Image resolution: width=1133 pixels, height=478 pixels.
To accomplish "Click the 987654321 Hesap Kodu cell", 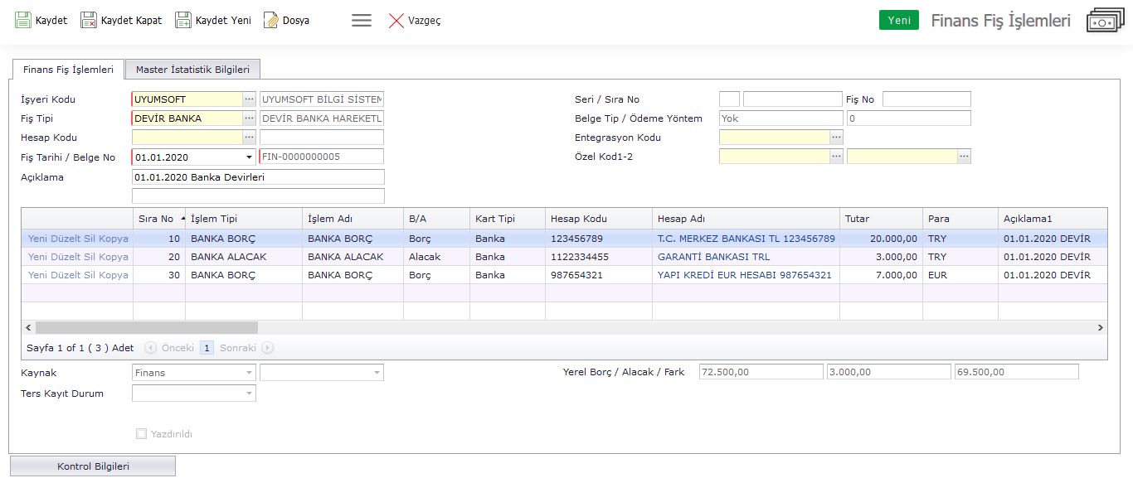I will [x=598, y=275].
